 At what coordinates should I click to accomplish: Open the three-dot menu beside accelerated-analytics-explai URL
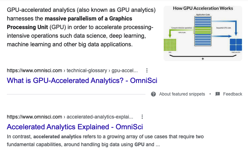pyautogui.click(x=142, y=117)
